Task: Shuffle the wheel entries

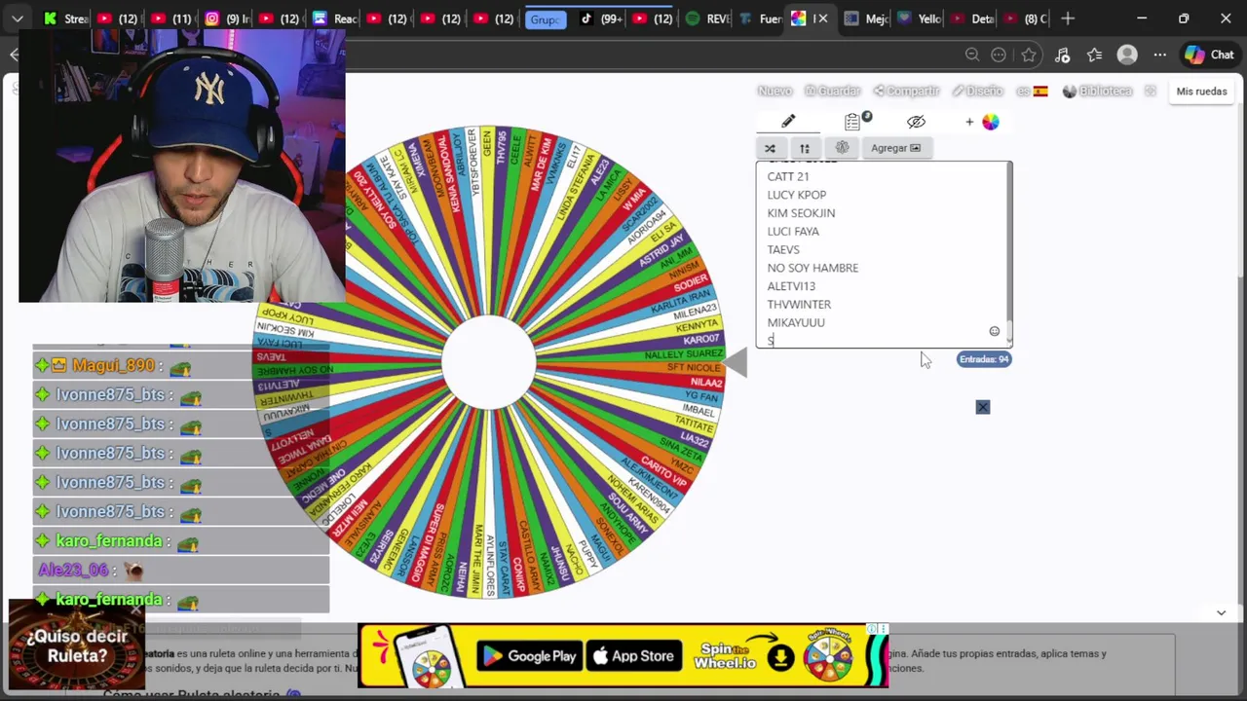Action: [770, 148]
